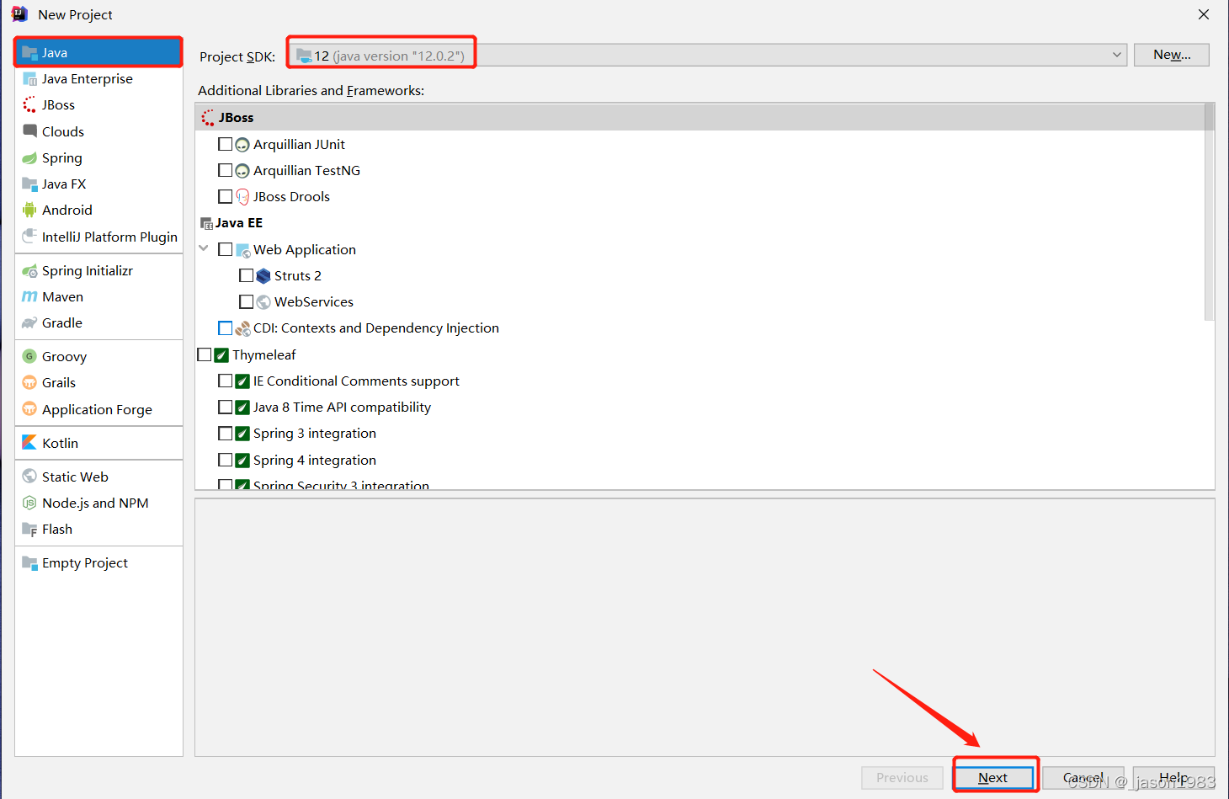The image size is (1229, 799).
Task: Select Empty Project type
Action: click(98, 562)
